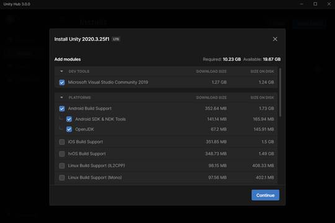Click the Continue button
Image resolution: width=335 pixels, height=223 pixels.
tap(265, 195)
